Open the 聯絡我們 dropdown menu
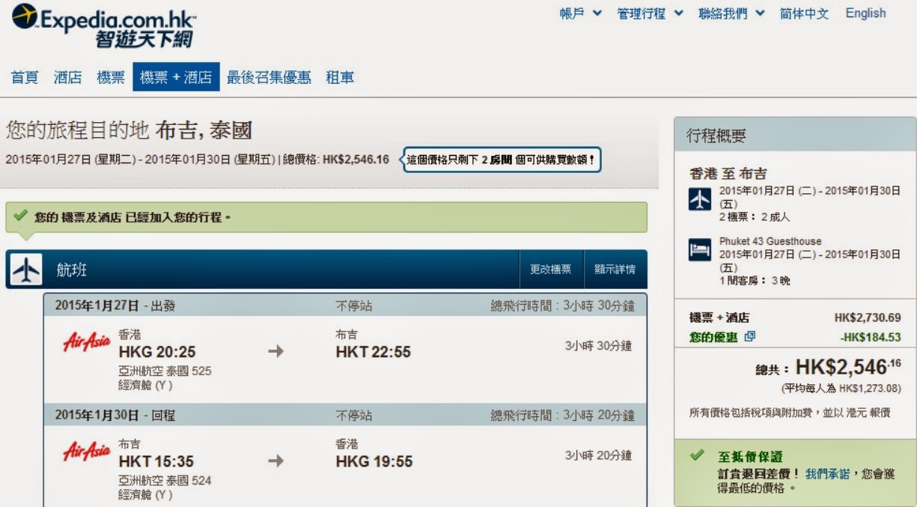The image size is (917, 507). click(731, 13)
